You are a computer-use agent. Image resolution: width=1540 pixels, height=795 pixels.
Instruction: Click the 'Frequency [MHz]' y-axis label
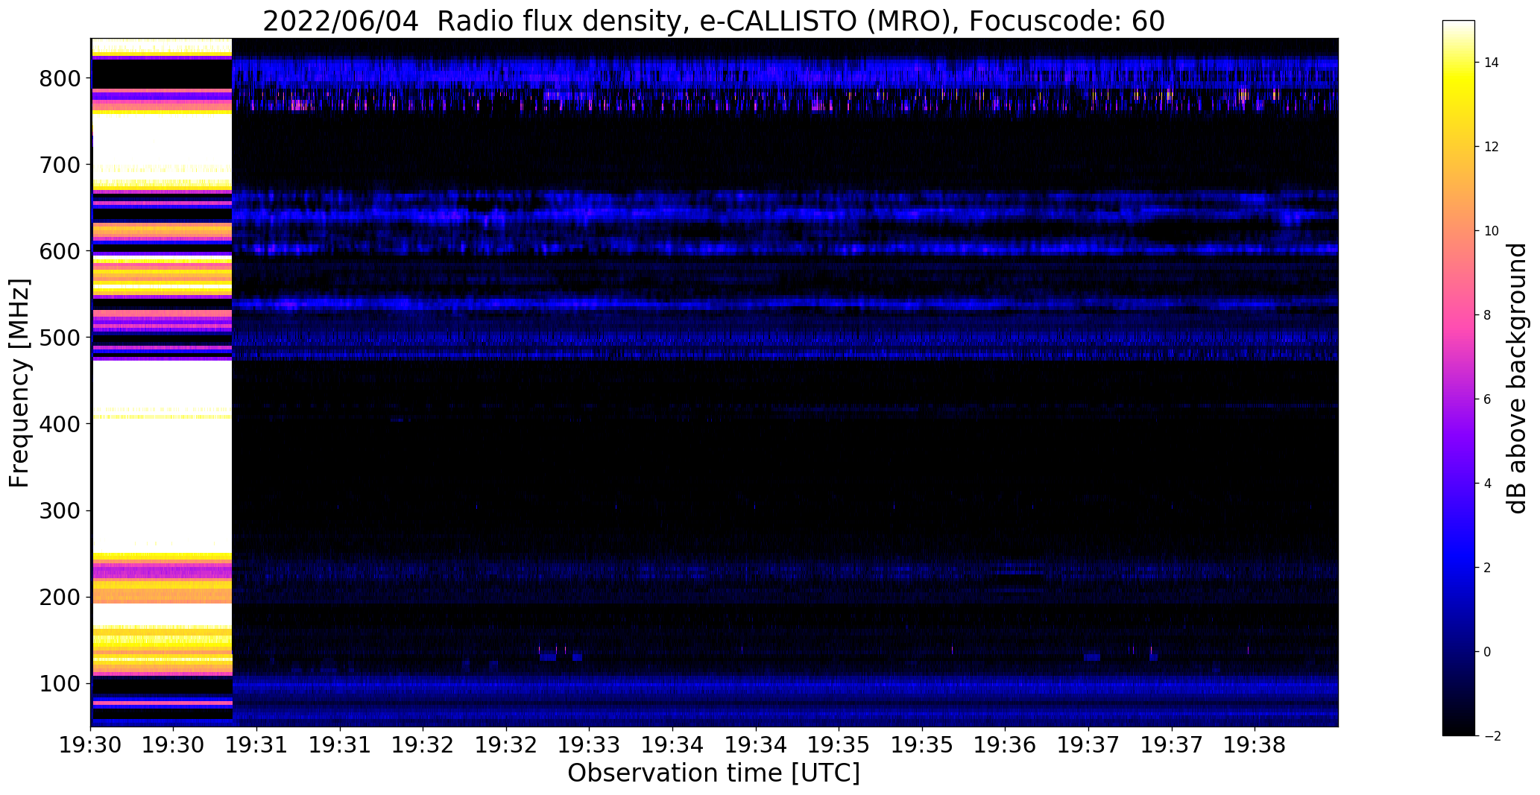19,383
